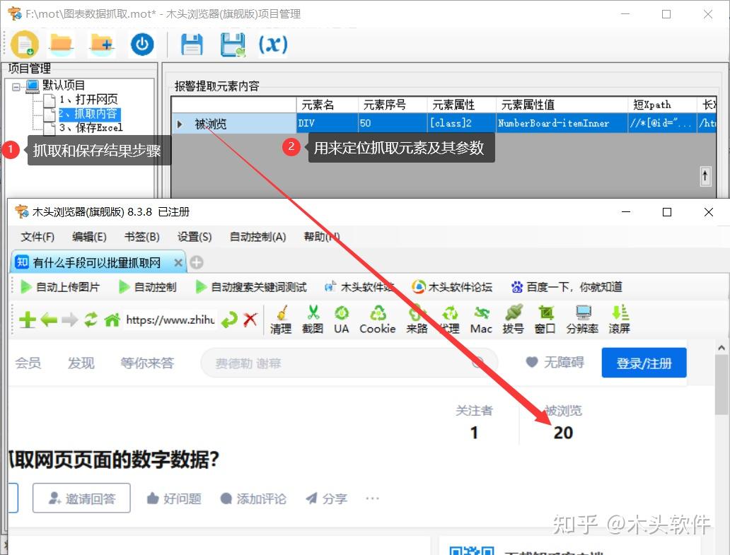Click the Zhihu search box 费德勒 谢幕
The height and width of the screenshot is (555, 730).
(349, 363)
